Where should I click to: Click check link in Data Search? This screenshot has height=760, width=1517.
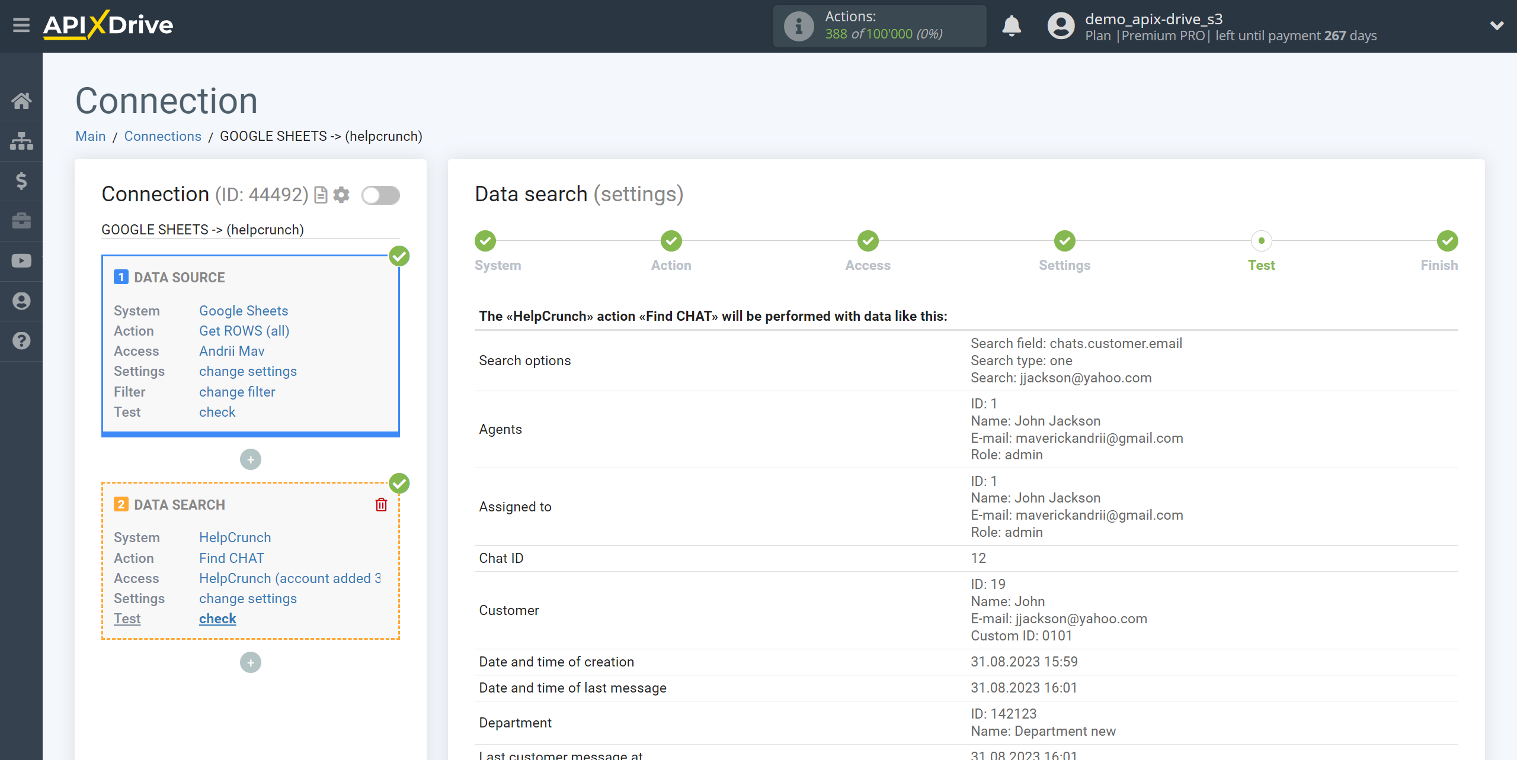point(217,619)
